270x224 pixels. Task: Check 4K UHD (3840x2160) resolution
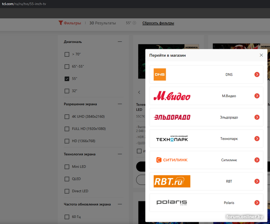(67, 117)
